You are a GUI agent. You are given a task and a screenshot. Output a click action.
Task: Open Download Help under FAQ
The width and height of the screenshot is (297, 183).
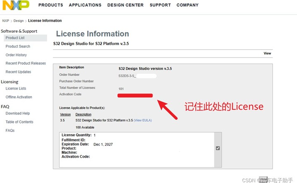(17, 113)
